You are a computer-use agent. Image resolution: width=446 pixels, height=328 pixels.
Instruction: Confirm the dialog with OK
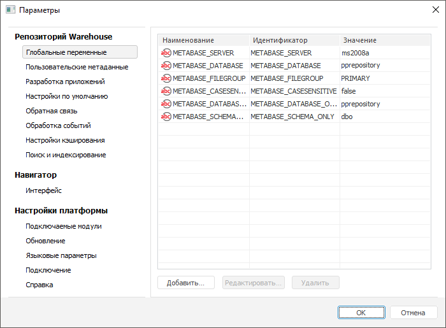click(x=361, y=313)
